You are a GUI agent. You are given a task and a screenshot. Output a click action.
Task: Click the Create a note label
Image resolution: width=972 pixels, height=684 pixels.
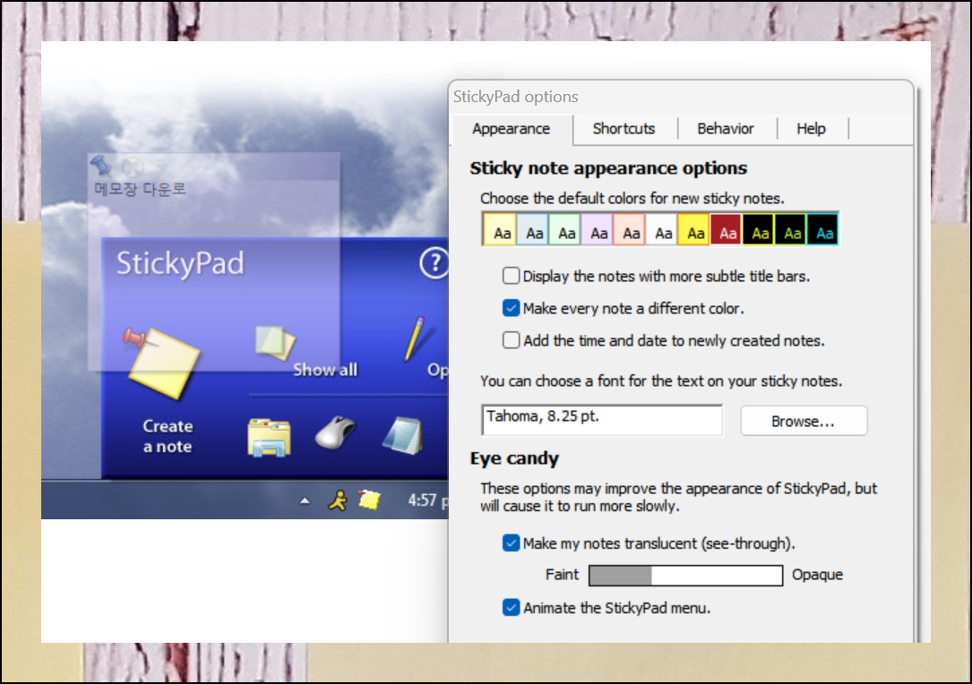pyautogui.click(x=168, y=436)
